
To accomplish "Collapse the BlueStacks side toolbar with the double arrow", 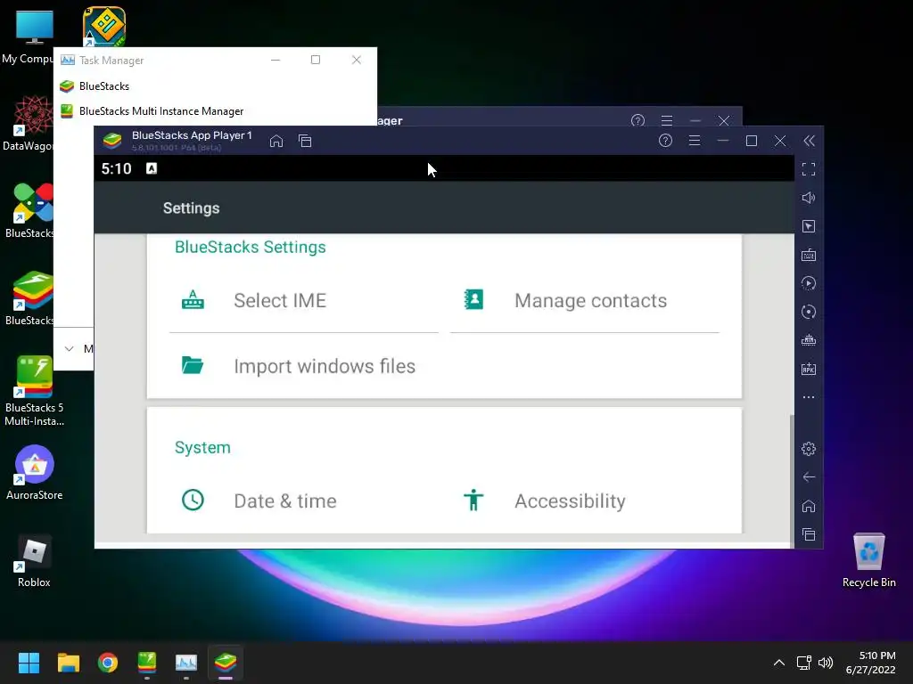I will tap(810, 141).
